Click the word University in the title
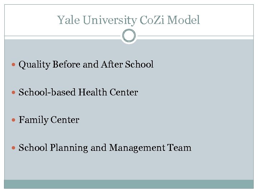Image resolution: width=258 pixels, height=193 pixels. coord(110,20)
